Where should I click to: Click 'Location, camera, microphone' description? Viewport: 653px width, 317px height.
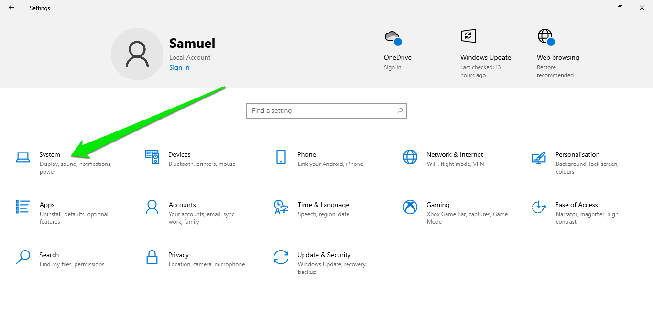click(x=207, y=264)
